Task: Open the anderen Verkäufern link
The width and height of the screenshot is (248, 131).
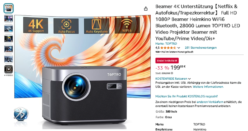Action: (210, 102)
